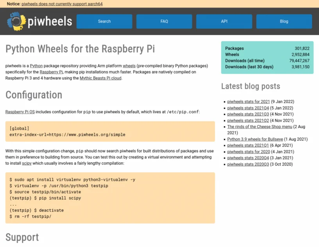Click the piwheels logo icon

coord(16,21)
